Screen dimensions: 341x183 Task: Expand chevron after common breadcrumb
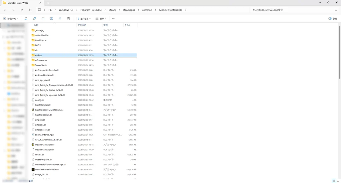pyautogui.click(x=156, y=10)
